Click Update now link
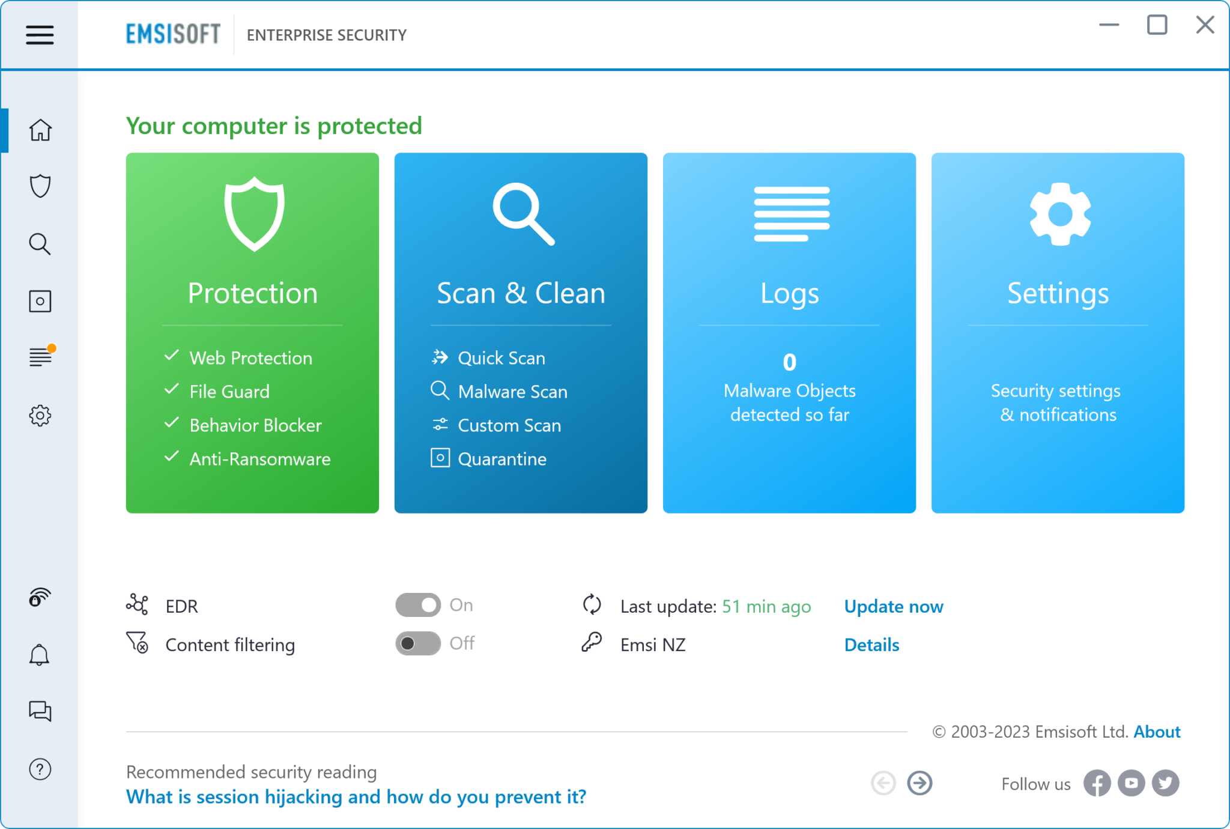The image size is (1230, 829). tap(893, 606)
